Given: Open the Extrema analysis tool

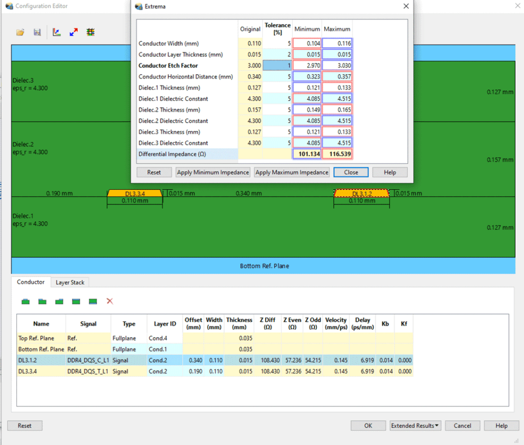Looking at the screenshot, I should point(74,32).
